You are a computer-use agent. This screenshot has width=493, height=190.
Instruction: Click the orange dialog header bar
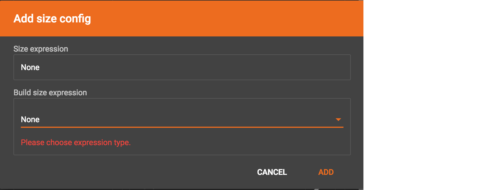pos(225,18)
